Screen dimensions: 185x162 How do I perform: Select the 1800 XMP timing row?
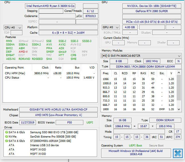point(139,109)
